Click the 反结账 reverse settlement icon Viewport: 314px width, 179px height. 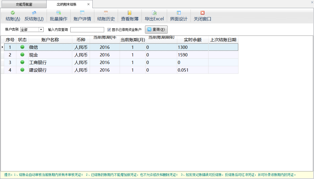coord(34,13)
